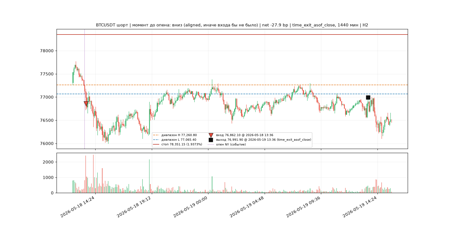Click the black exit square on the price chart
Viewport: 453px width, 241px height.
click(x=368, y=97)
